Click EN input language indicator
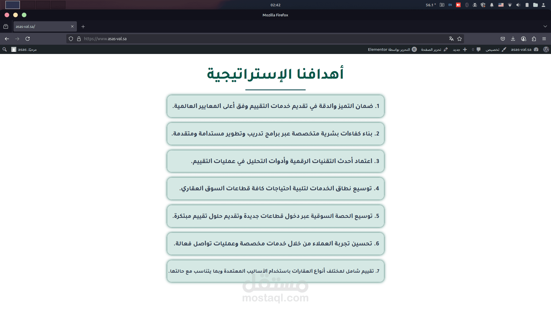This screenshot has height=310, width=551. tap(450, 5)
